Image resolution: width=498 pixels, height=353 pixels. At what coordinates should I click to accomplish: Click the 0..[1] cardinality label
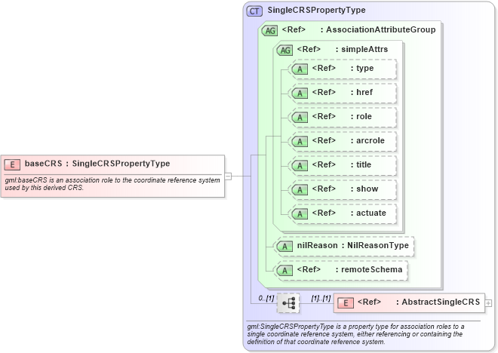coord(266,298)
